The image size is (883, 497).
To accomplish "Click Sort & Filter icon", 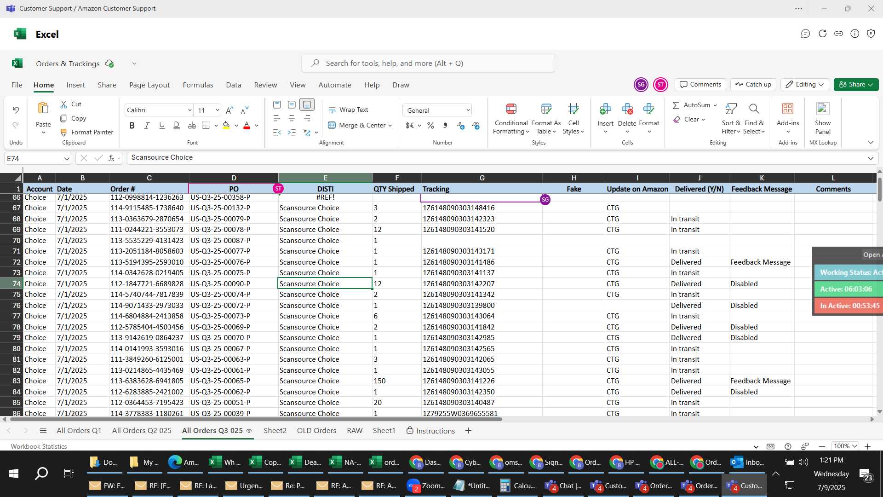I will (731, 109).
